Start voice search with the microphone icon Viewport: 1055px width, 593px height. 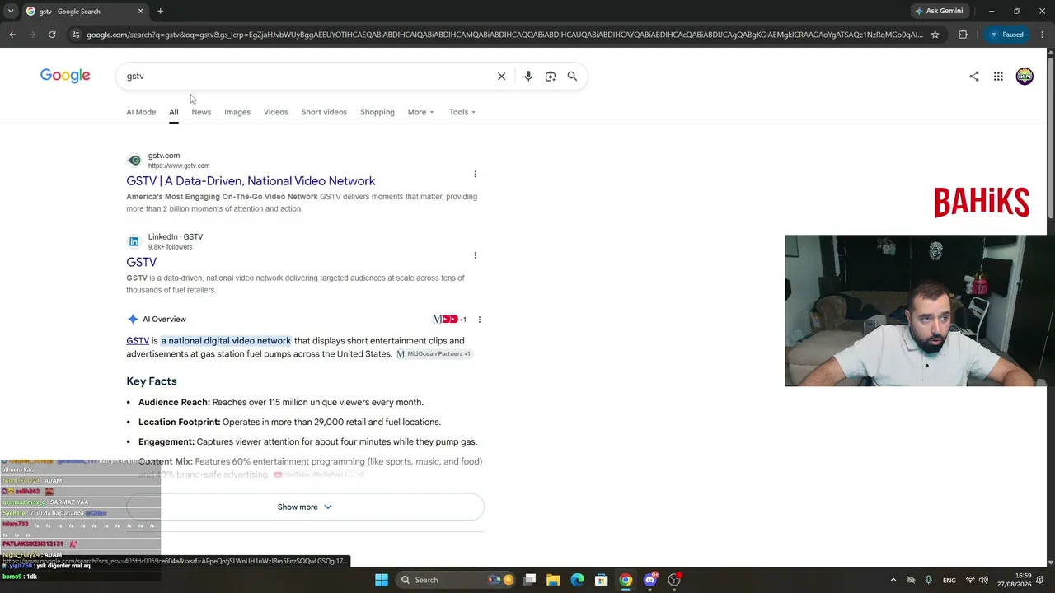point(528,76)
